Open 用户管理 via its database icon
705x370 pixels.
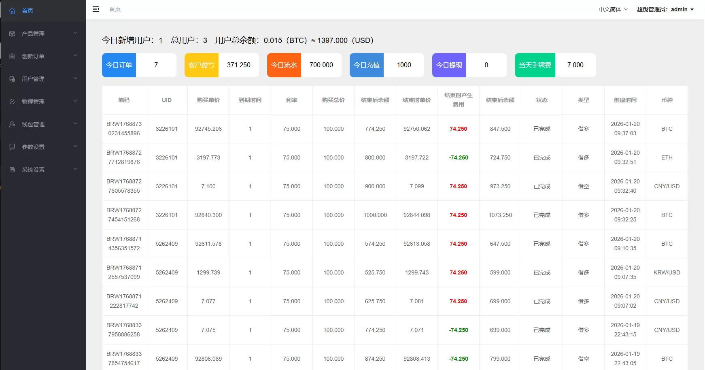(x=12, y=79)
